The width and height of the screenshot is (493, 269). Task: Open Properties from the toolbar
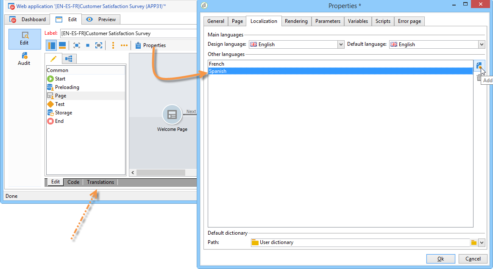150,45
